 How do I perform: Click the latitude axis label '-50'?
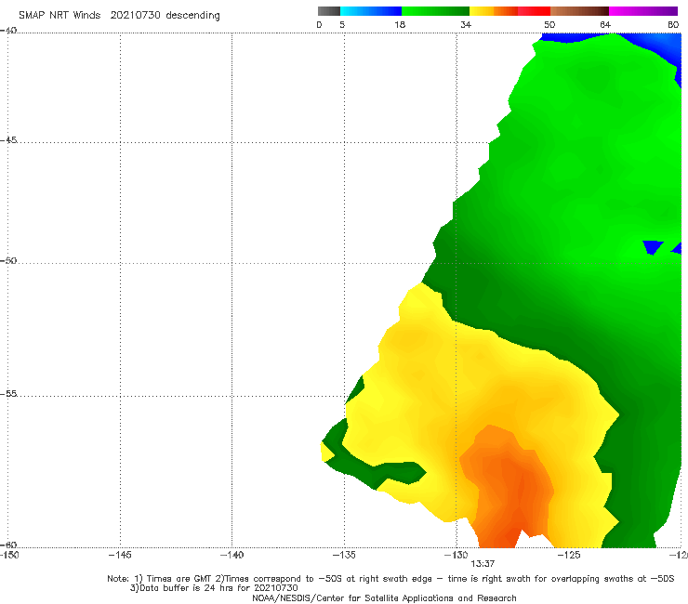(8, 260)
